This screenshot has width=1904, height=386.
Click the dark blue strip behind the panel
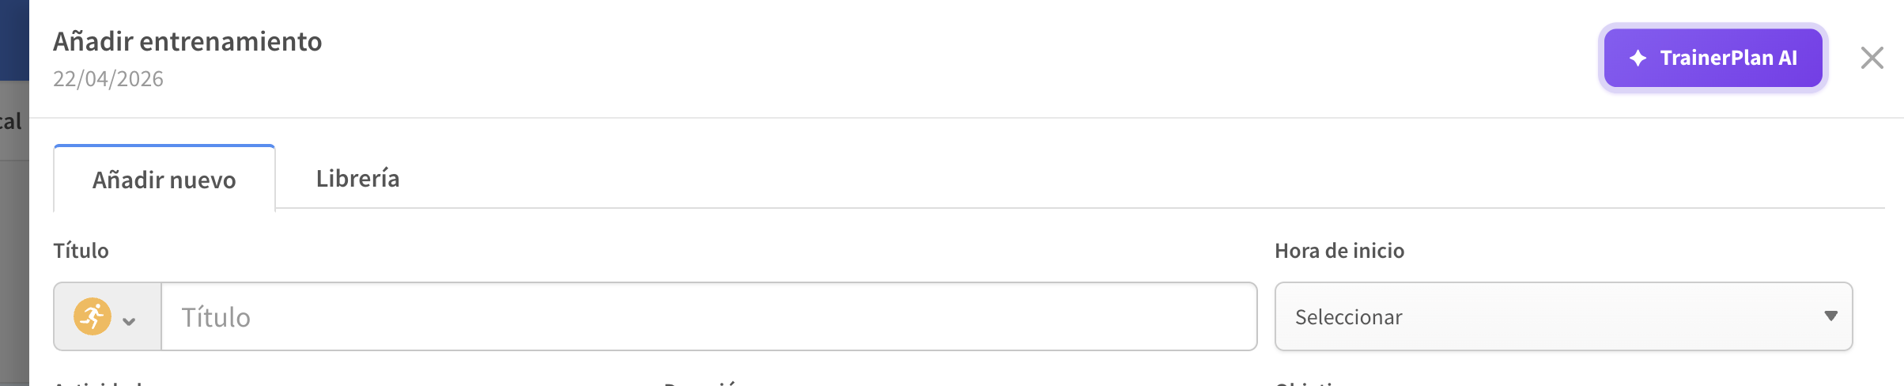(13, 40)
